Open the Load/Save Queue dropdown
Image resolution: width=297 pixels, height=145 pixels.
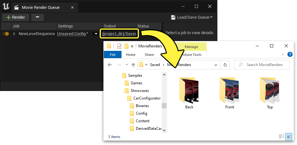coord(192,17)
